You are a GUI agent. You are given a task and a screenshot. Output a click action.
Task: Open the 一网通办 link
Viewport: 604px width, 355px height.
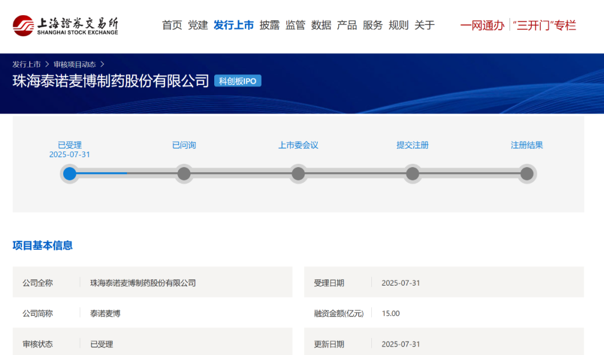[x=482, y=25]
